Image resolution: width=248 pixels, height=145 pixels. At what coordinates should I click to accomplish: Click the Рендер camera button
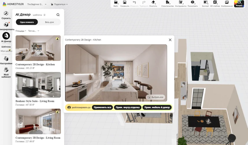click(239, 3)
